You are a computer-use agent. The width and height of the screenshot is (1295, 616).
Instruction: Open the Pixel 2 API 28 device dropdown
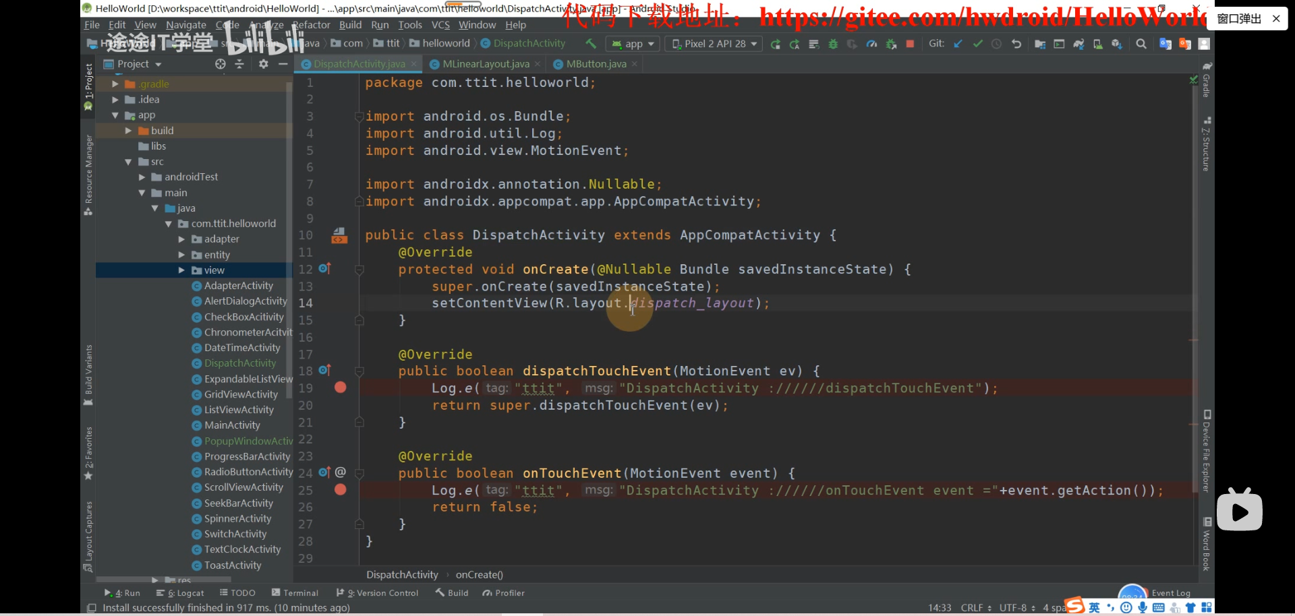pos(714,44)
